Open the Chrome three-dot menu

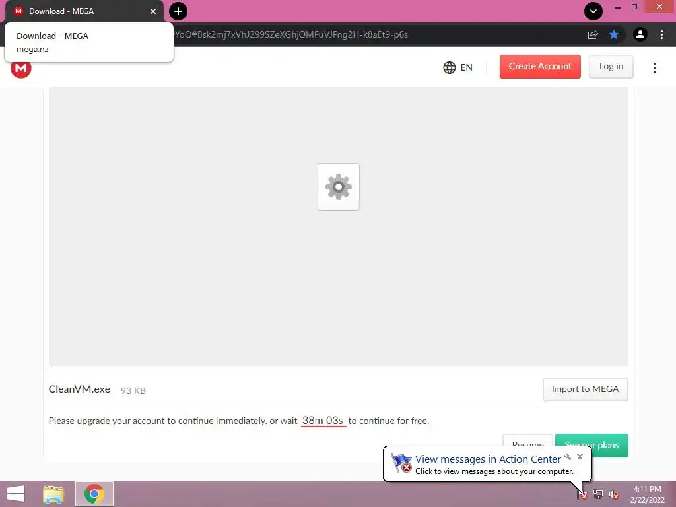pyautogui.click(x=661, y=34)
